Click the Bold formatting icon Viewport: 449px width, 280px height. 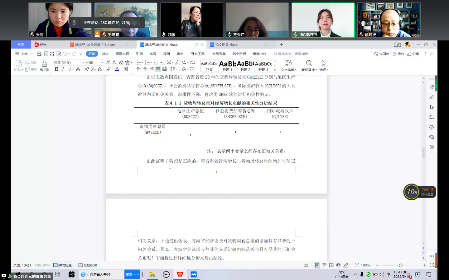coord(56,69)
